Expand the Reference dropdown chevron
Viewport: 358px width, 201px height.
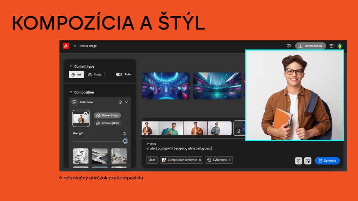127,102
